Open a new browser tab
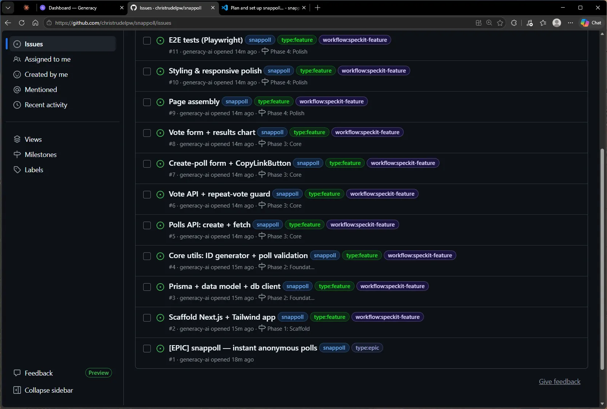Viewport: 607px width, 409px height. 318,8
